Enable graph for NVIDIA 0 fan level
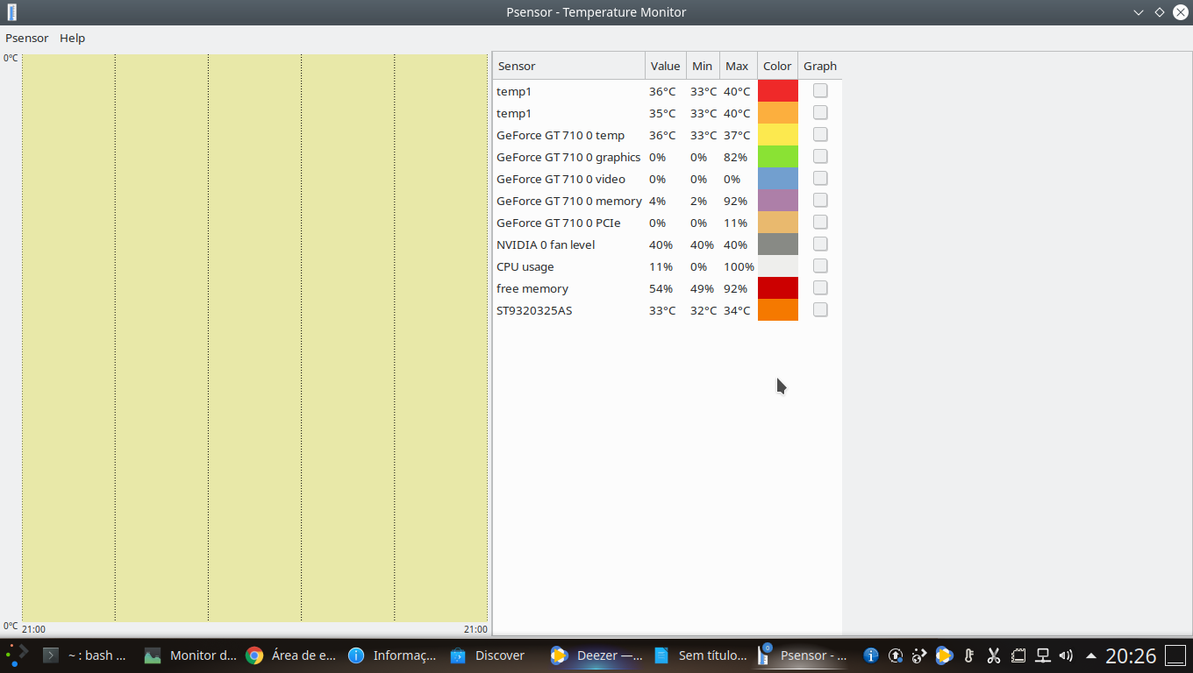 (x=820, y=244)
